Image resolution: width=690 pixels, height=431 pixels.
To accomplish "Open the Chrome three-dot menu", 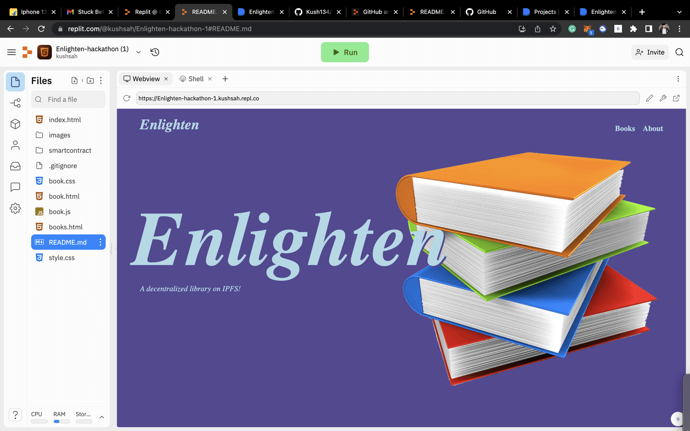I will (x=679, y=29).
